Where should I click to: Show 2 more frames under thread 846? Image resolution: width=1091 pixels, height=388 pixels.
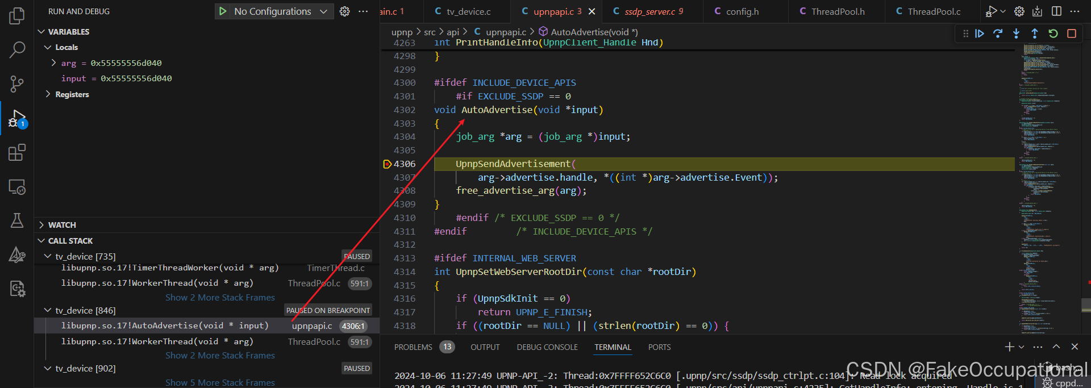(220, 356)
